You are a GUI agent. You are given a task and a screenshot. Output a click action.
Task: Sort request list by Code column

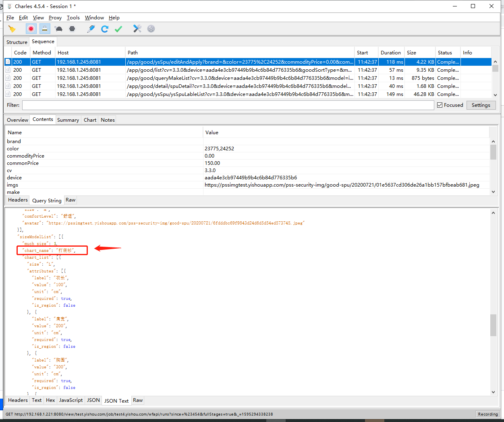[20, 52]
